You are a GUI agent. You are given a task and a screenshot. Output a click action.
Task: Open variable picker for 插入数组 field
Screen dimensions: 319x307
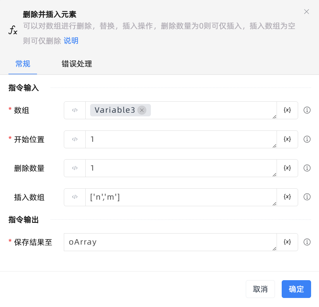coord(287,197)
